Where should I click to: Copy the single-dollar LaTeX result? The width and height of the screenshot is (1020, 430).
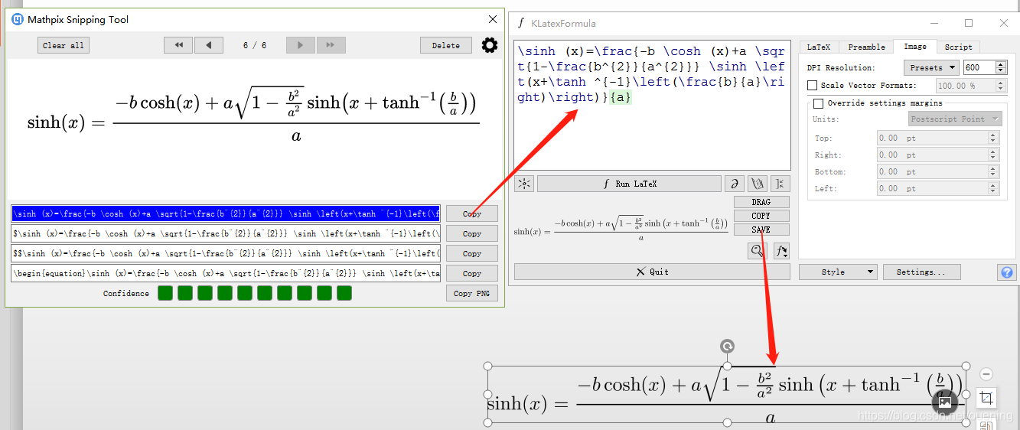[x=472, y=233]
